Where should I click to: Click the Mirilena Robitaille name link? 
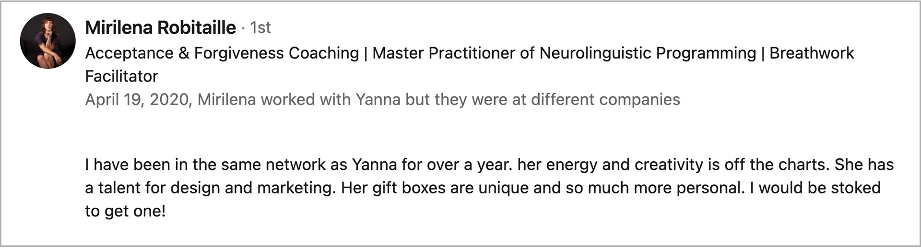pos(160,28)
